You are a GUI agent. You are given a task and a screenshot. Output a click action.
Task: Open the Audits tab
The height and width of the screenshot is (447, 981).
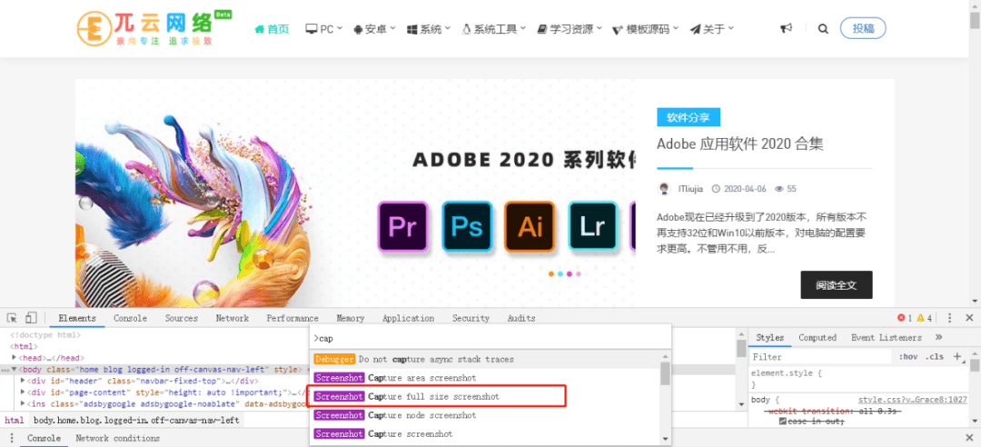(521, 318)
